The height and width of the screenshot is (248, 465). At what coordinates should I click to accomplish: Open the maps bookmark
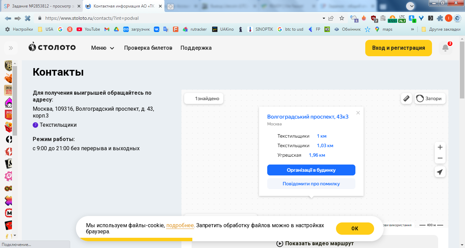[x=384, y=29]
